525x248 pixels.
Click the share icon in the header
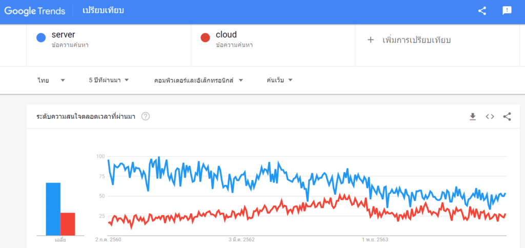(x=482, y=11)
